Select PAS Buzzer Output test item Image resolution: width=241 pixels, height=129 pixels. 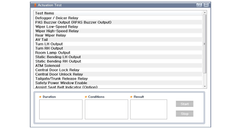coord(118,22)
